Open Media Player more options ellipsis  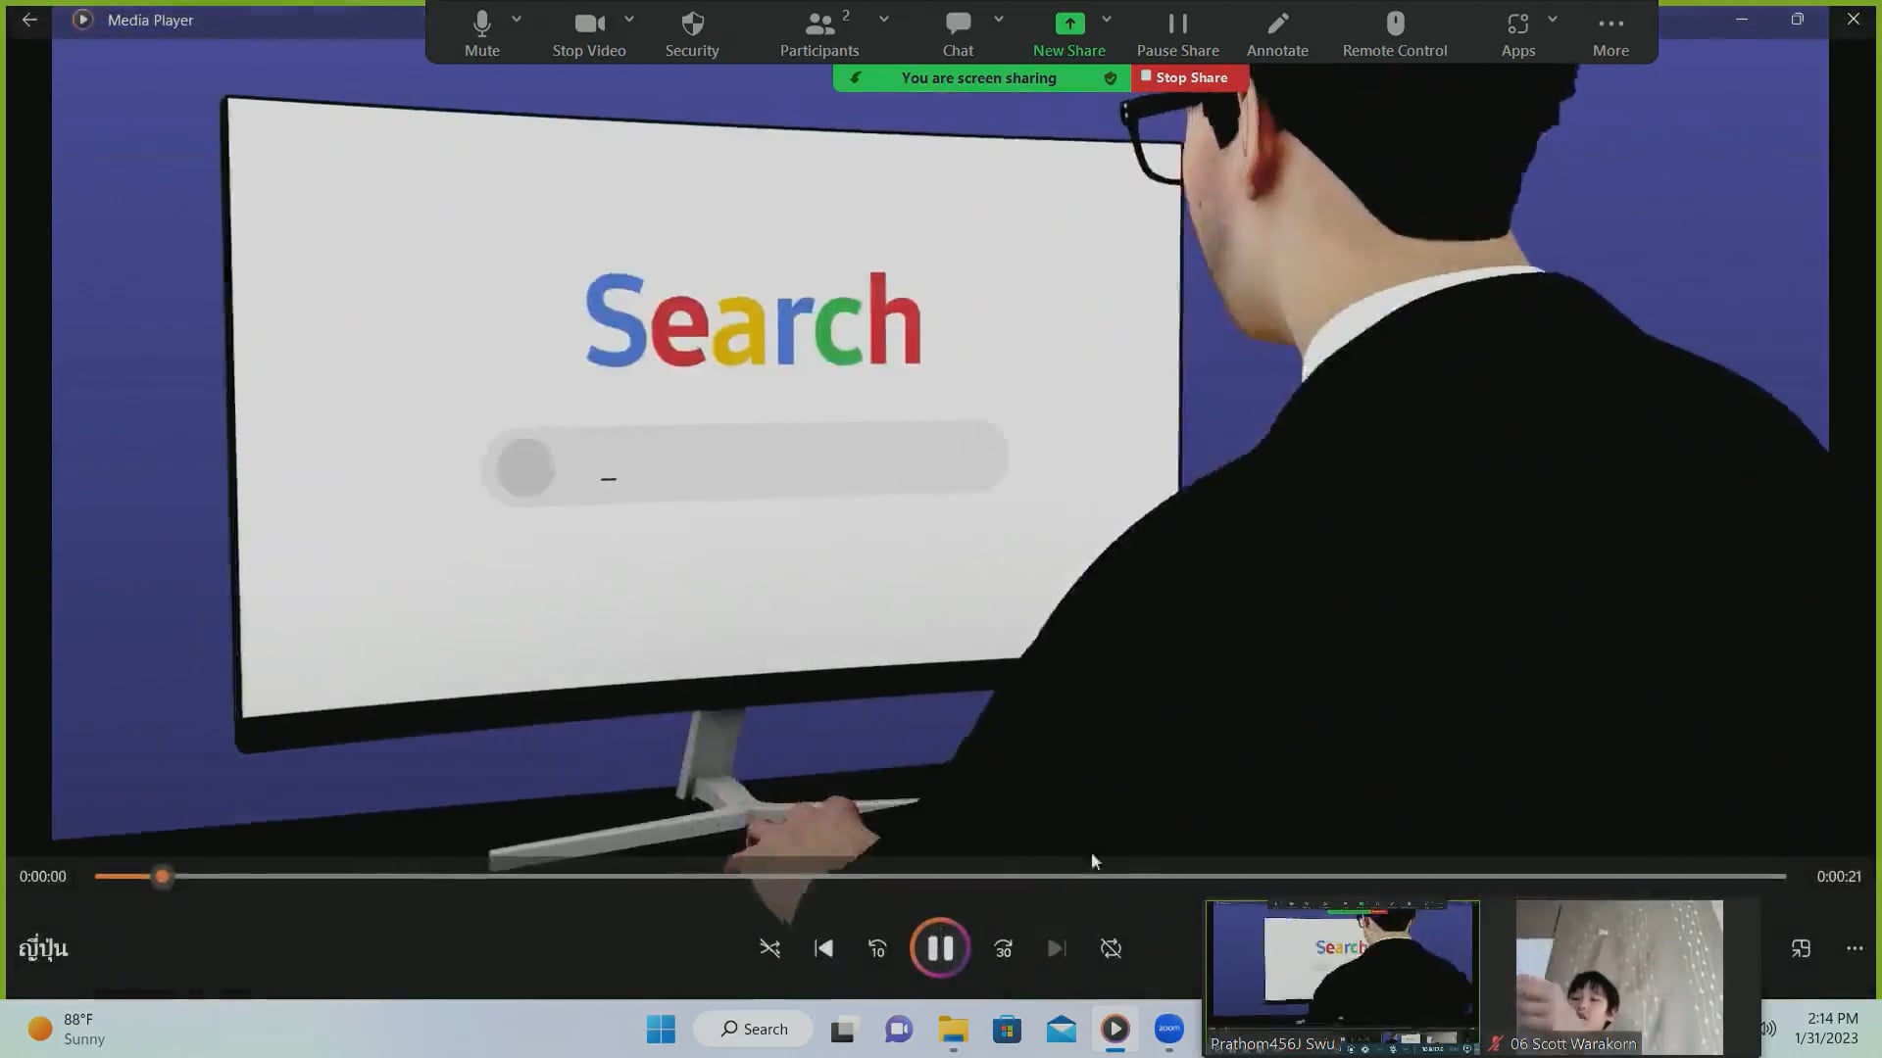tap(1855, 948)
